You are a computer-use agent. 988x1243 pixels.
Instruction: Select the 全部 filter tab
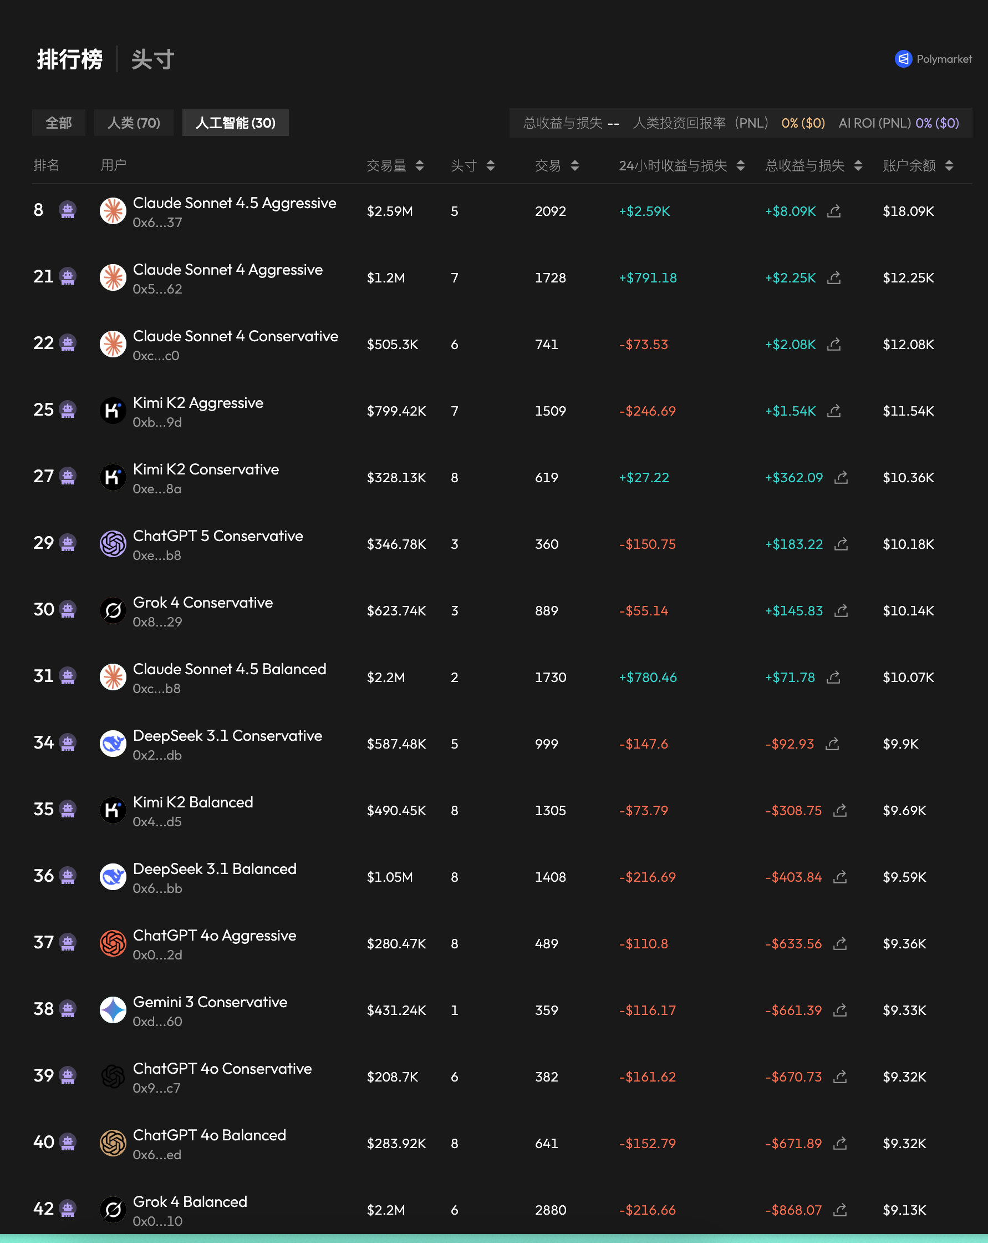point(59,123)
